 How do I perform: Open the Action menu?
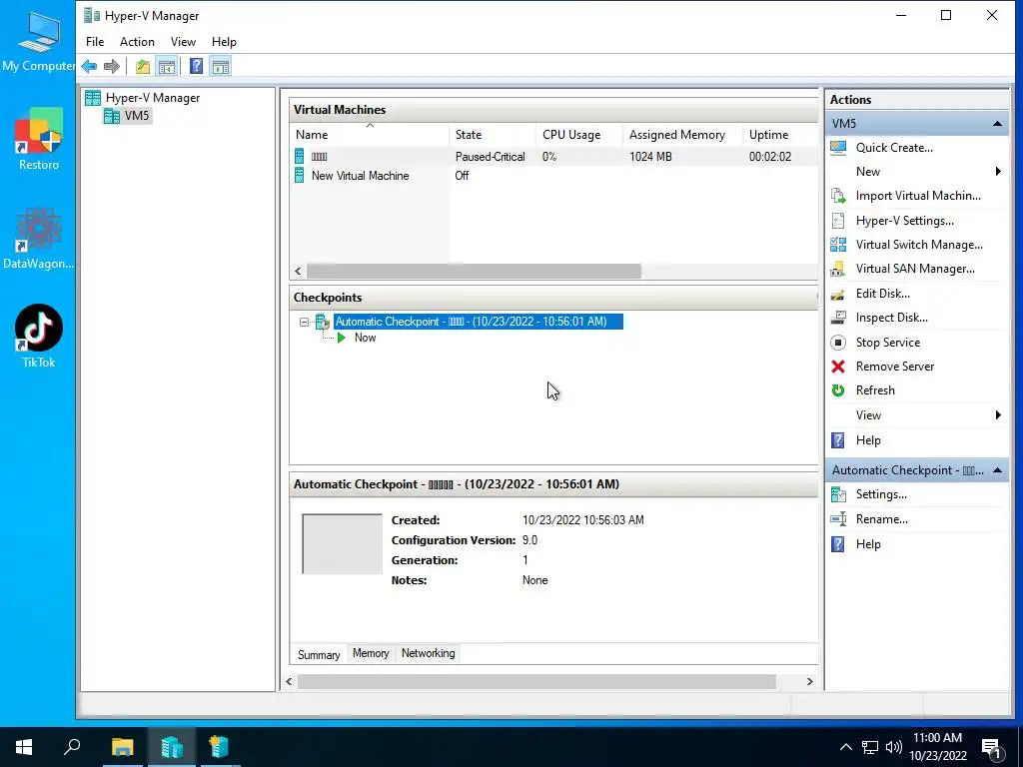[x=137, y=42]
